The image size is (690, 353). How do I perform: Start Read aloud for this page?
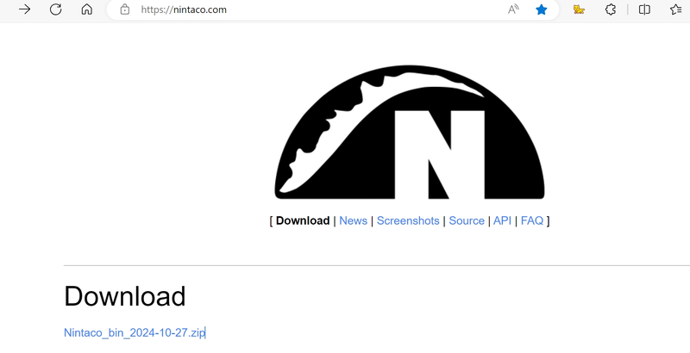(x=513, y=9)
